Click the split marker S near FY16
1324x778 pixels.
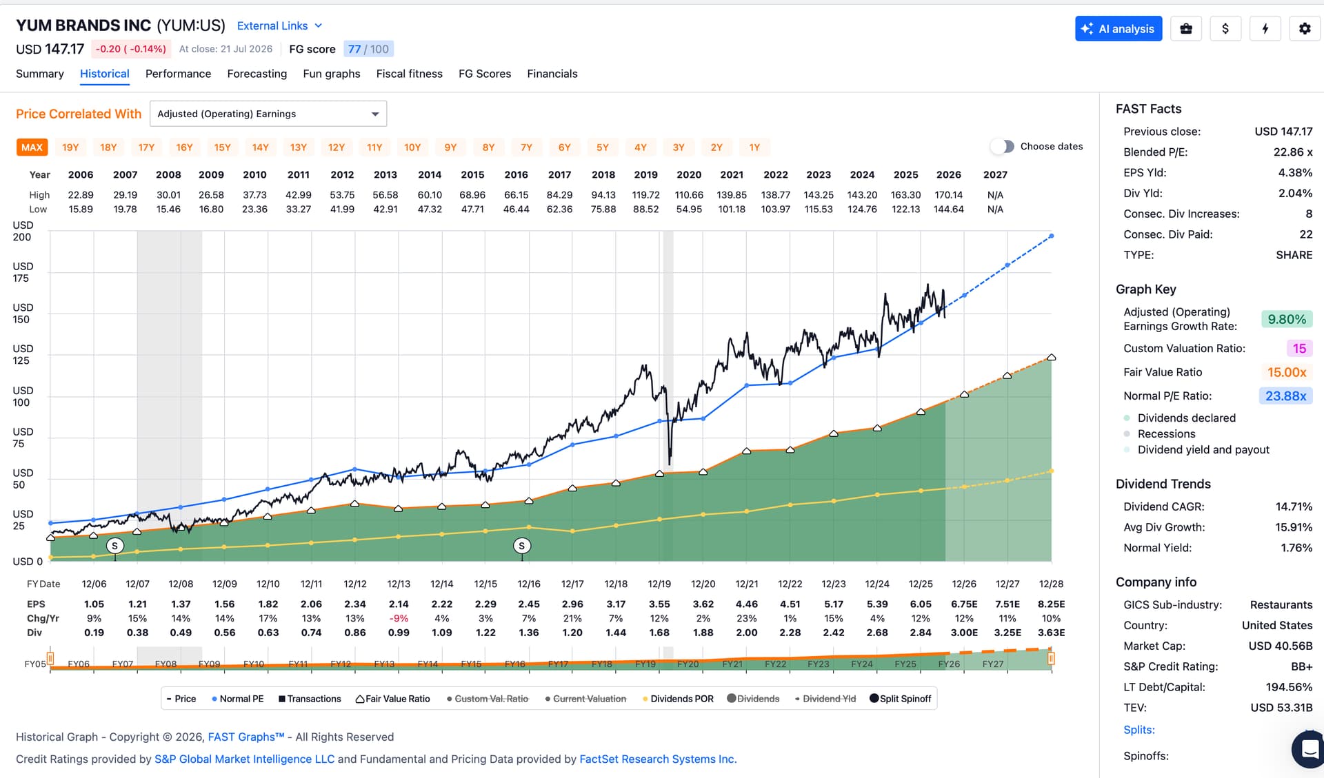[x=522, y=546]
